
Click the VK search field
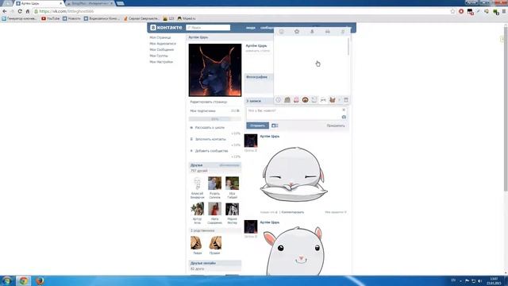coord(208,28)
